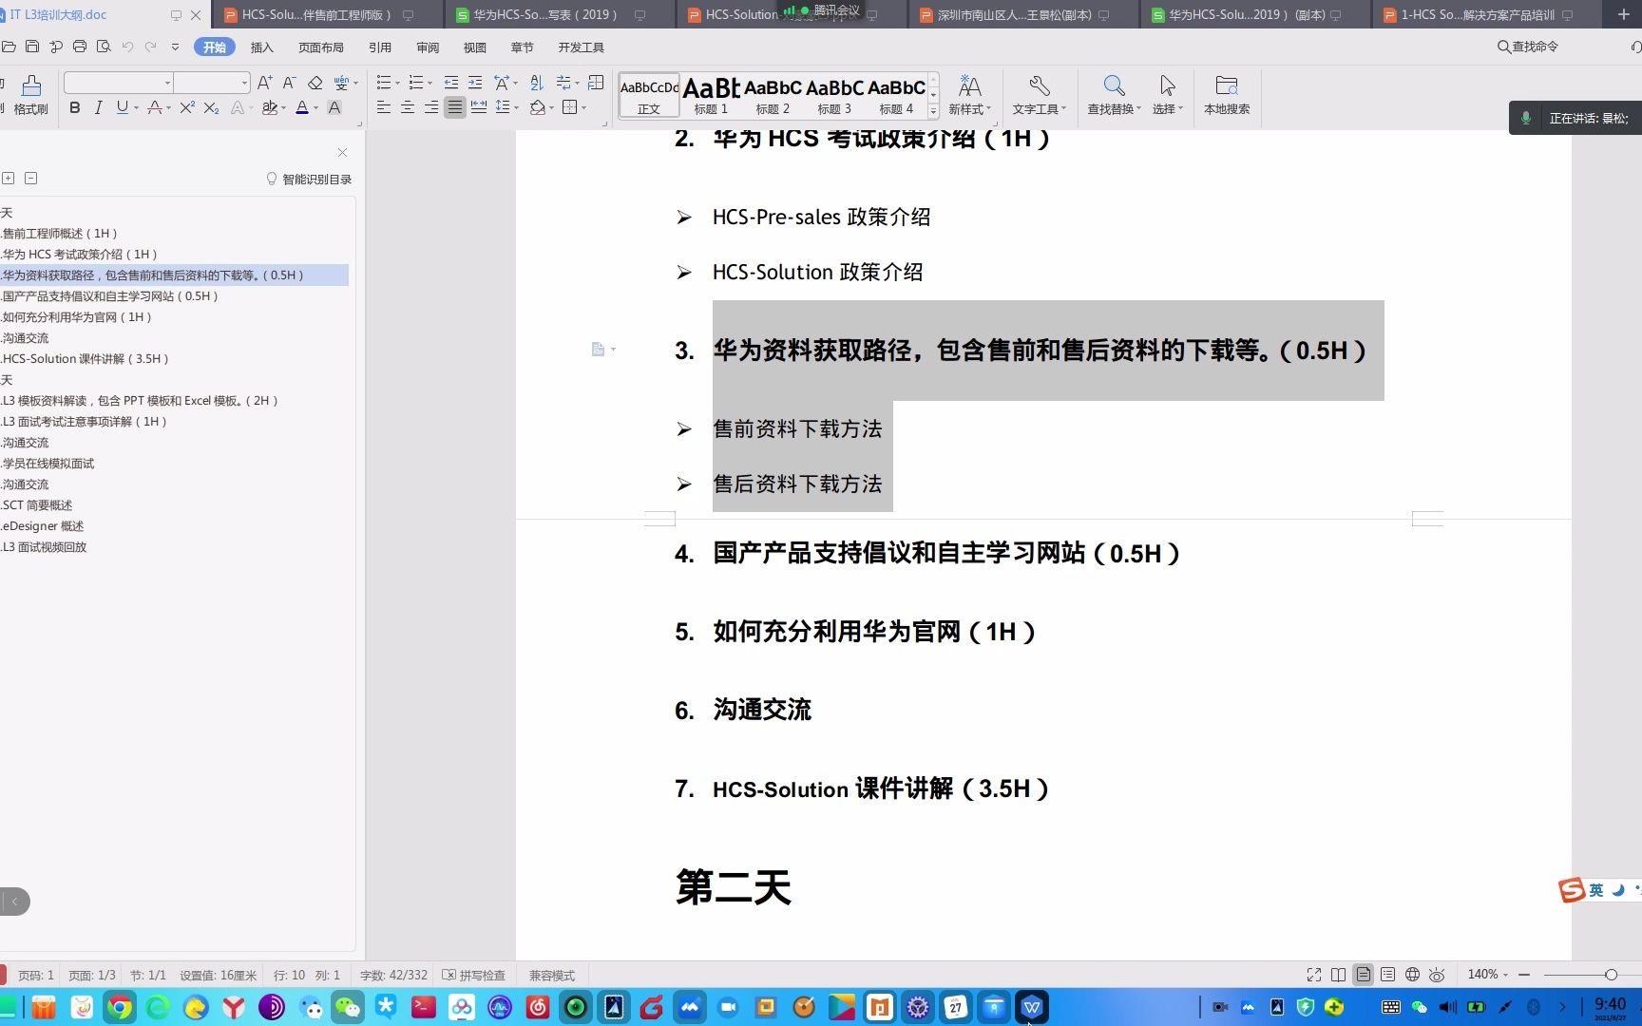The height and width of the screenshot is (1026, 1642).
Task: Clear formatting with the eraser icon
Action: click(x=315, y=83)
